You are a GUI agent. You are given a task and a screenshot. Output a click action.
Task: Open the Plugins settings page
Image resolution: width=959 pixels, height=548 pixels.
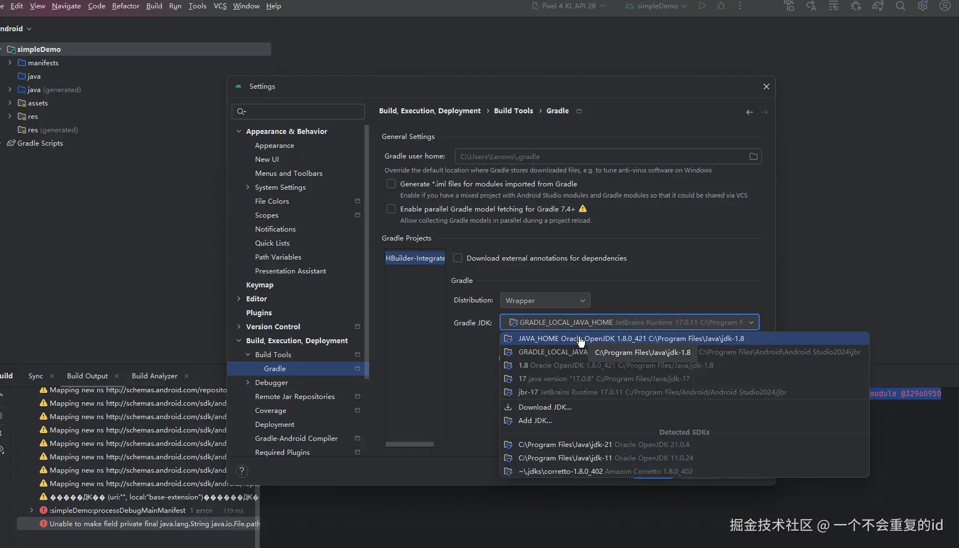pos(259,313)
